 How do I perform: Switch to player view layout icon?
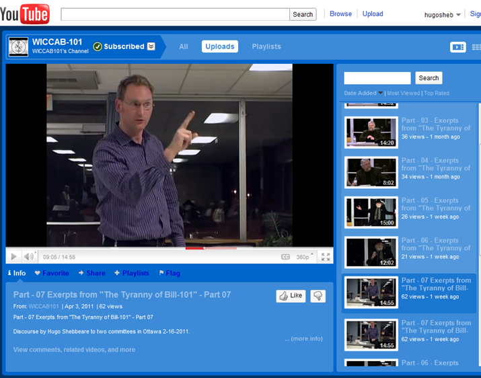(x=458, y=47)
